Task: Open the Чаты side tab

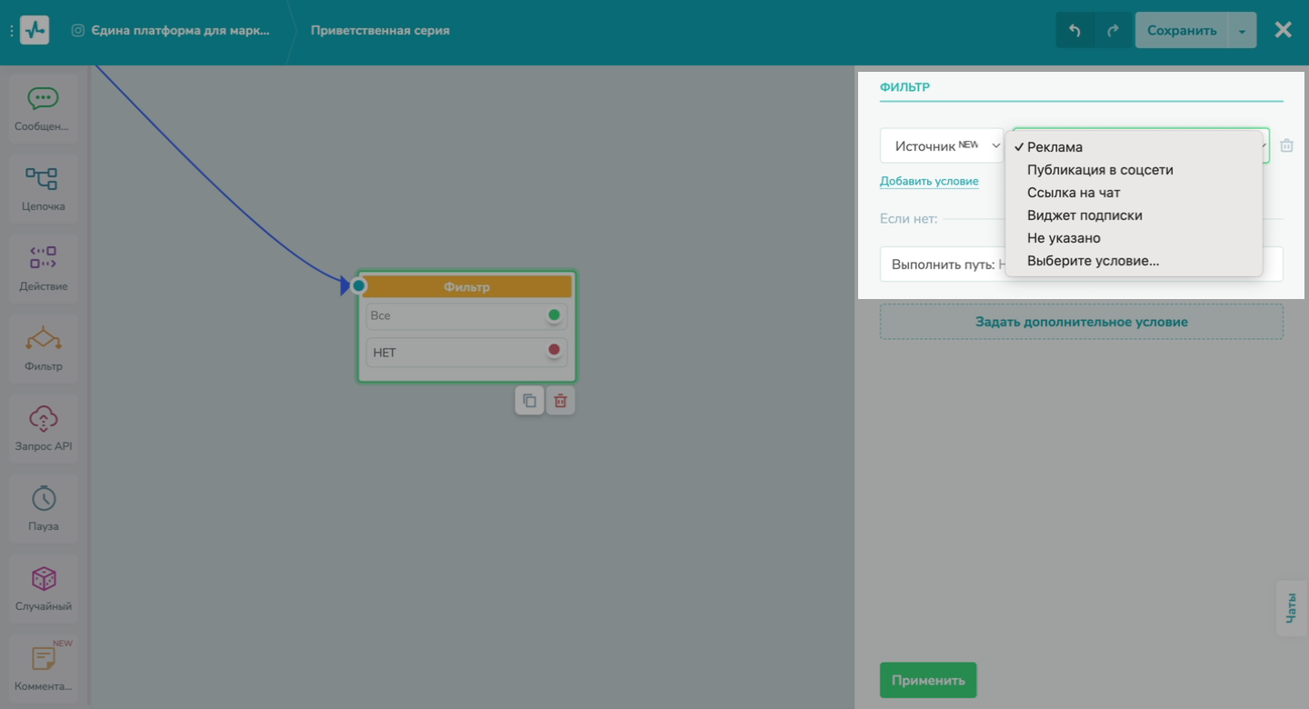Action: click(x=1291, y=607)
